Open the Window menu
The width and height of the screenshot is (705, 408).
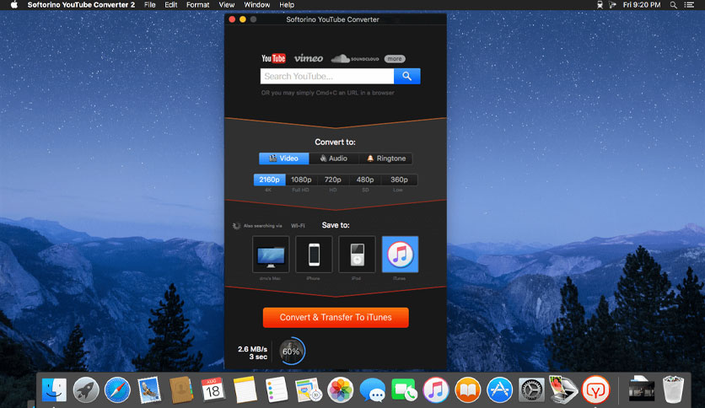point(256,5)
